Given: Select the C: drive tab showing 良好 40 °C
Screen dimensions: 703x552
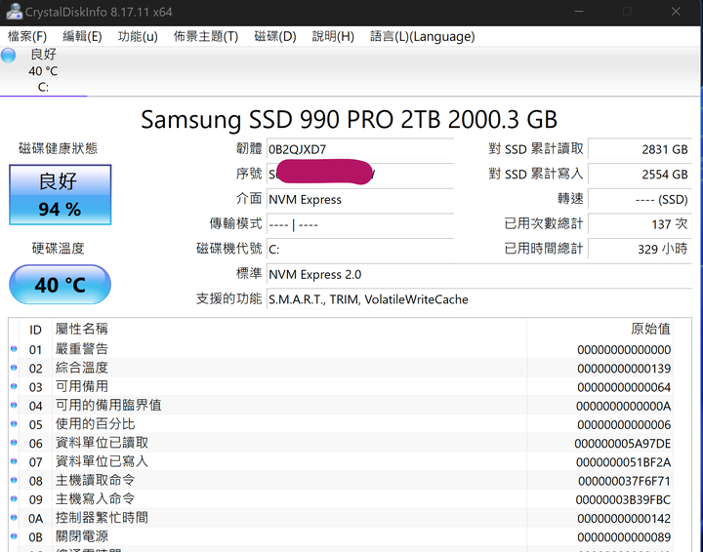Looking at the screenshot, I should click(44, 70).
